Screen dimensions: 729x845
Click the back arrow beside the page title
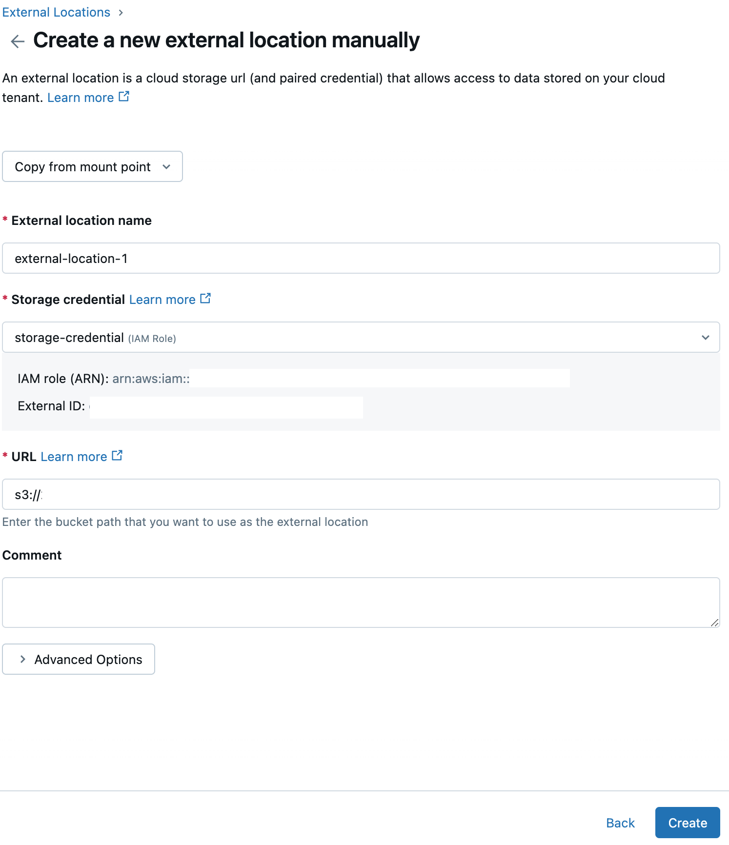[18, 41]
